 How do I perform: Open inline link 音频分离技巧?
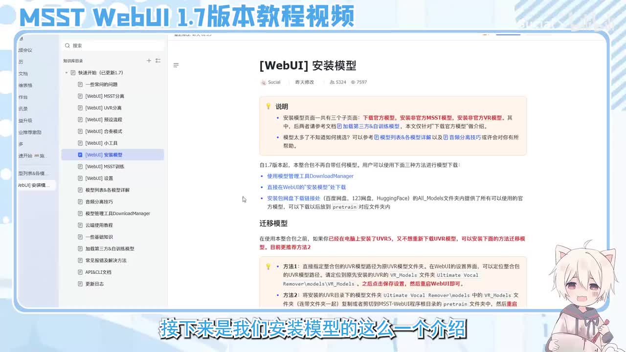[x=462, y=137]
